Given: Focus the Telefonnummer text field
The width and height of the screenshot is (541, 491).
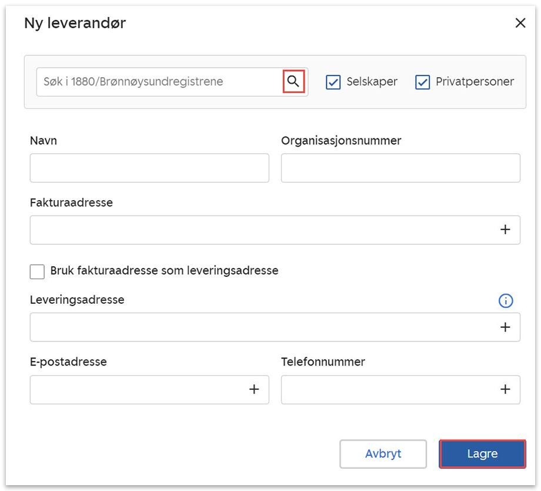Looking at the screenshot, I should [x=385, y=390].
